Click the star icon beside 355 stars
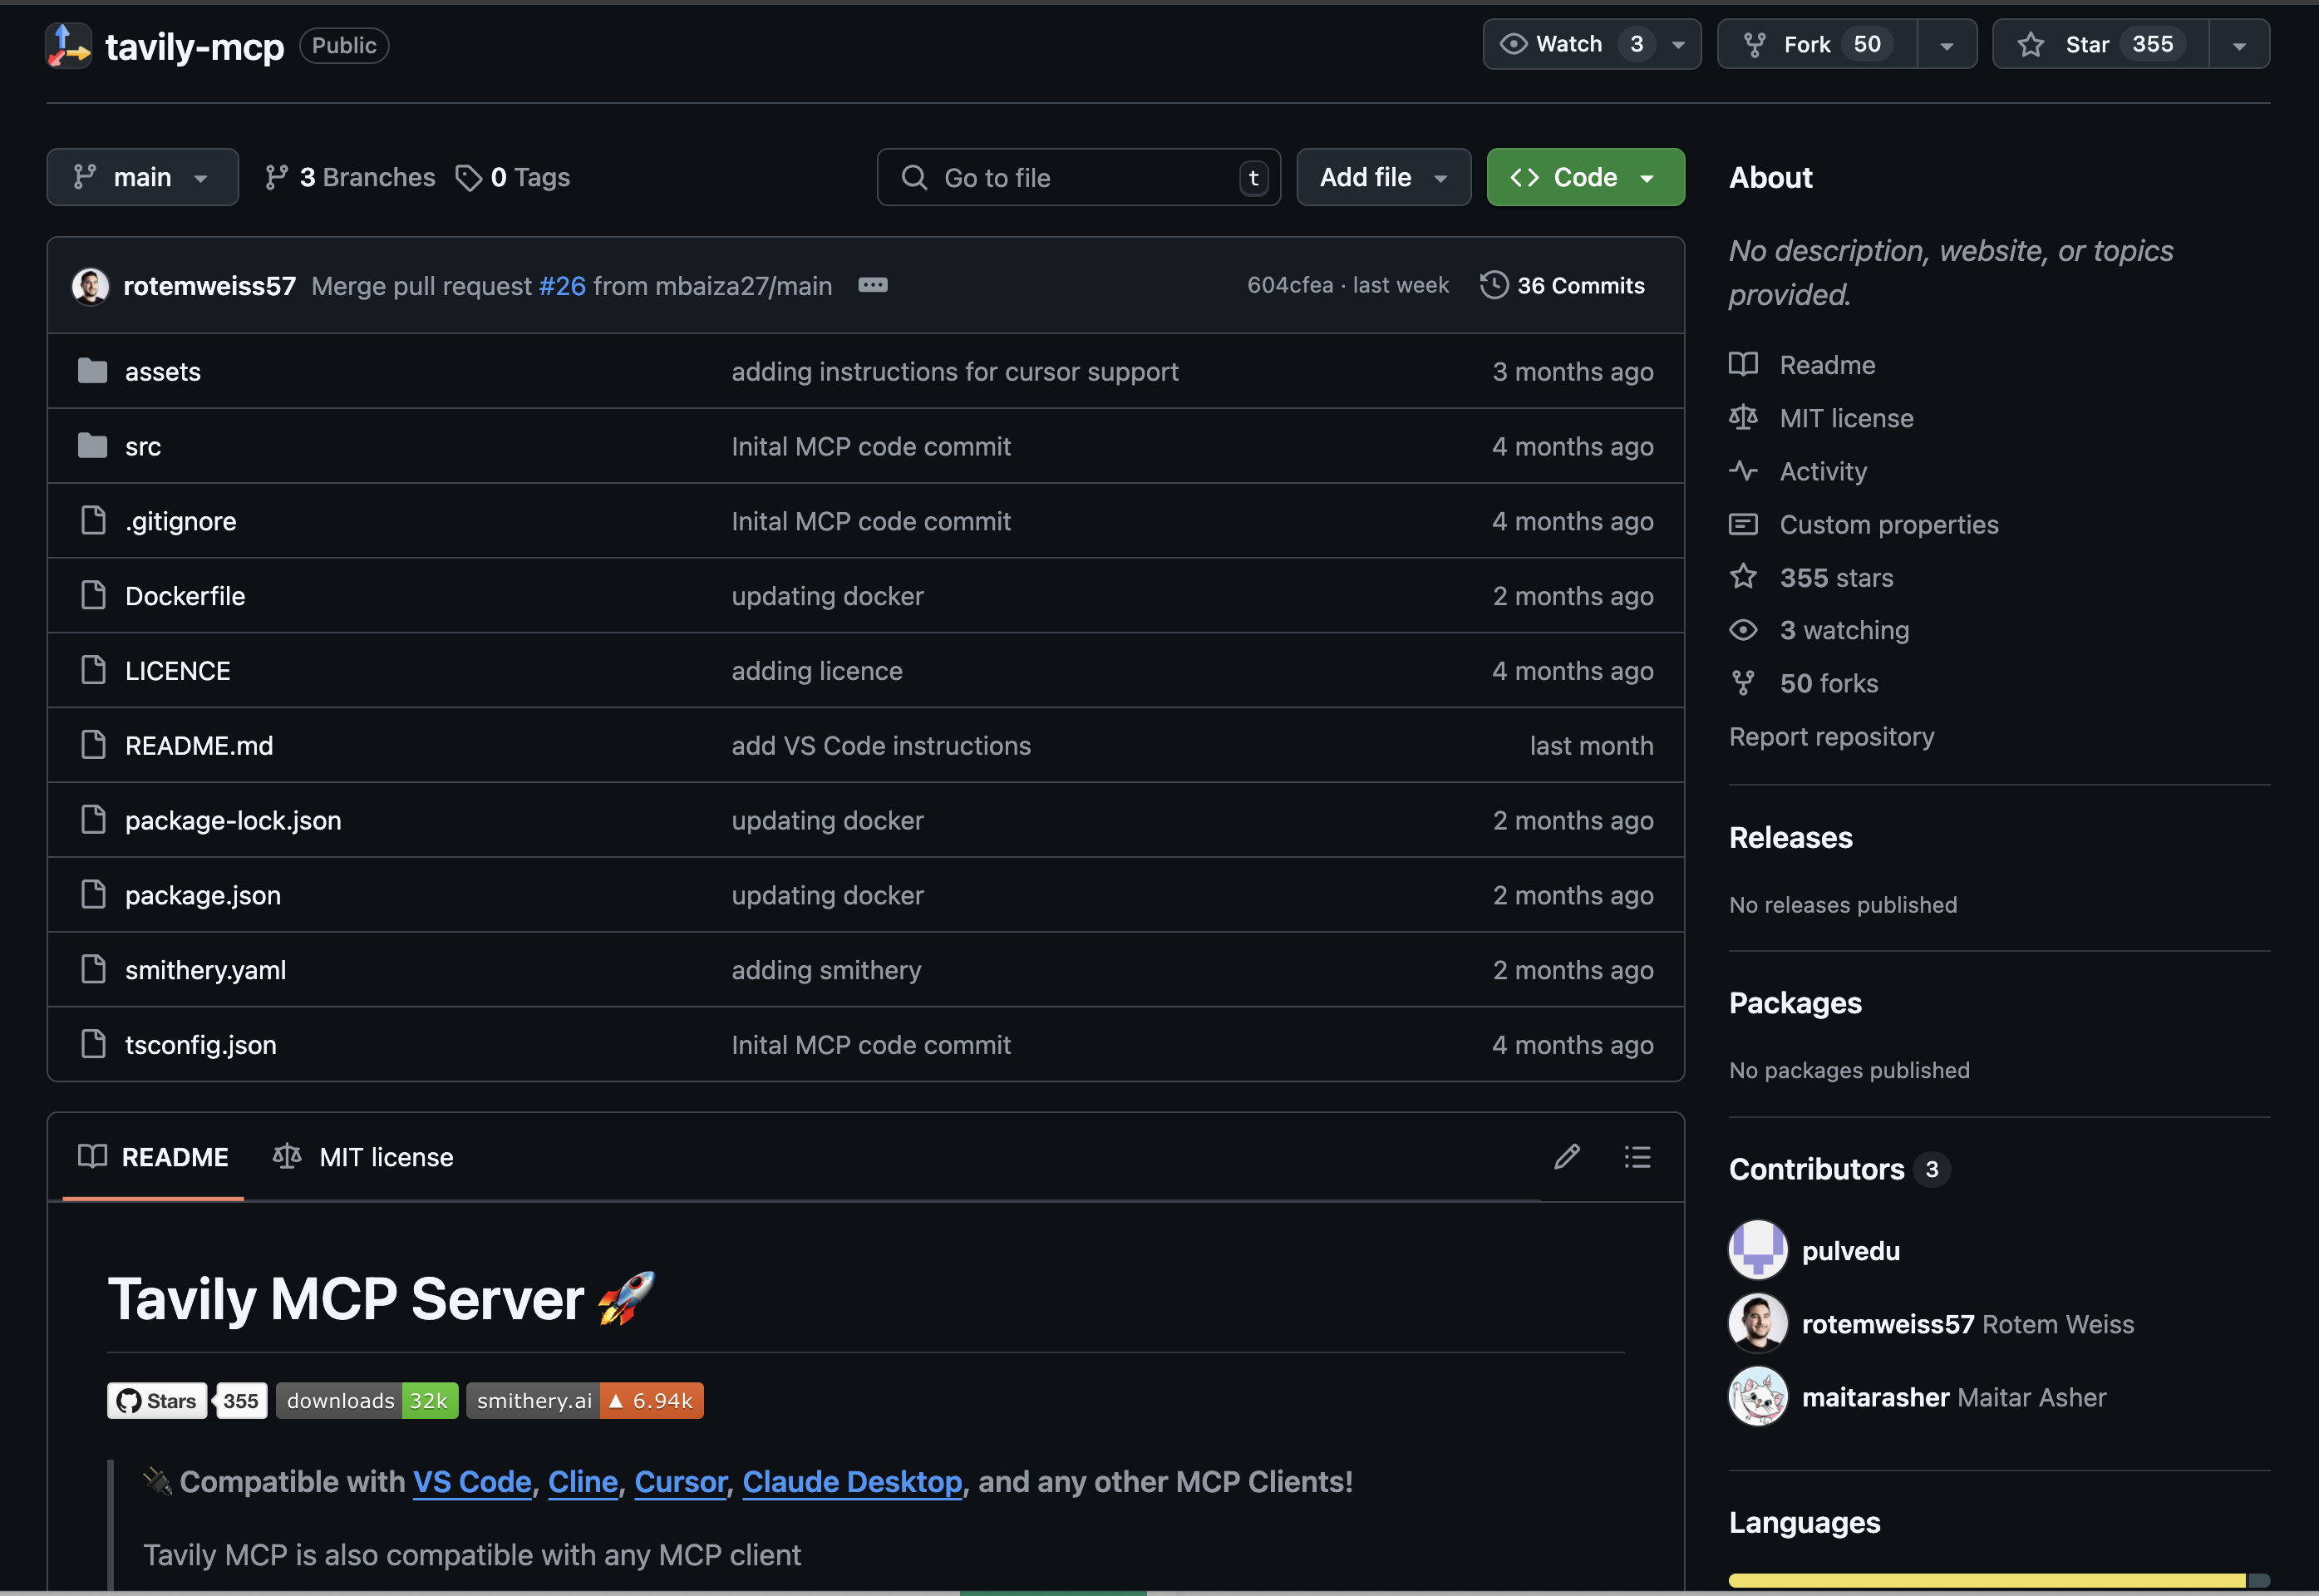Image resolution: width=2319 pixels, height=1596 pixels. pos(1743,577)
